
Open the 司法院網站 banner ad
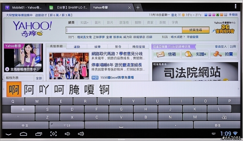point(195,72)
